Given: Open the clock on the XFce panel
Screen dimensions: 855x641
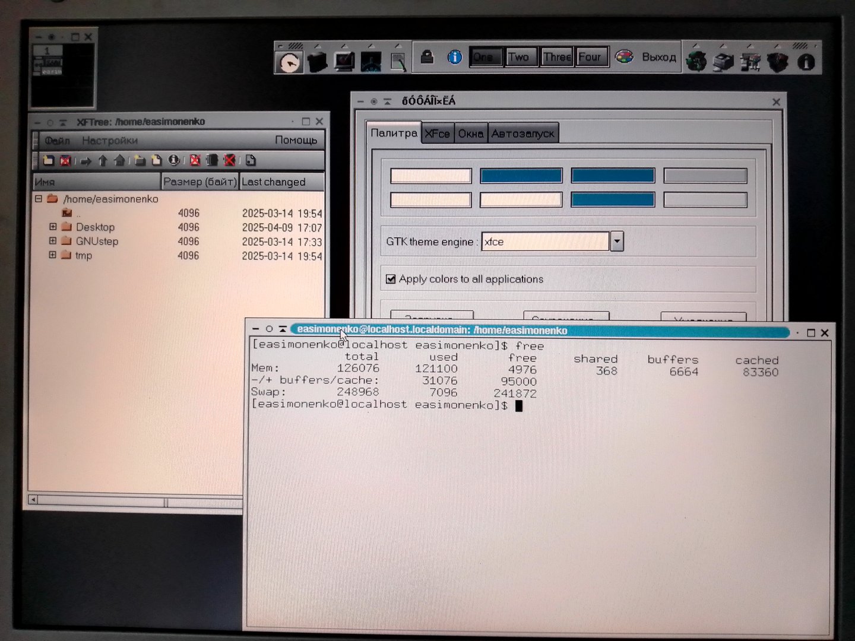Looking at the screenshot, I should pyautogui.click(x=289, y=62).
